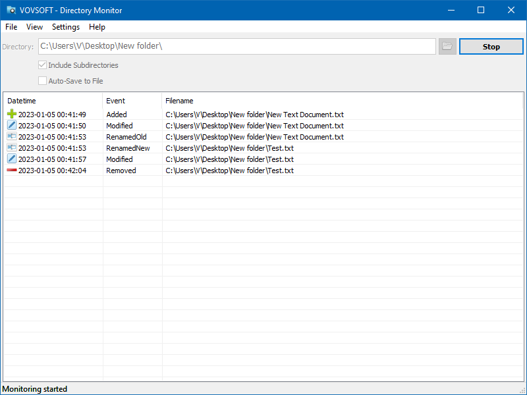Open the View menu

point(34,27)
